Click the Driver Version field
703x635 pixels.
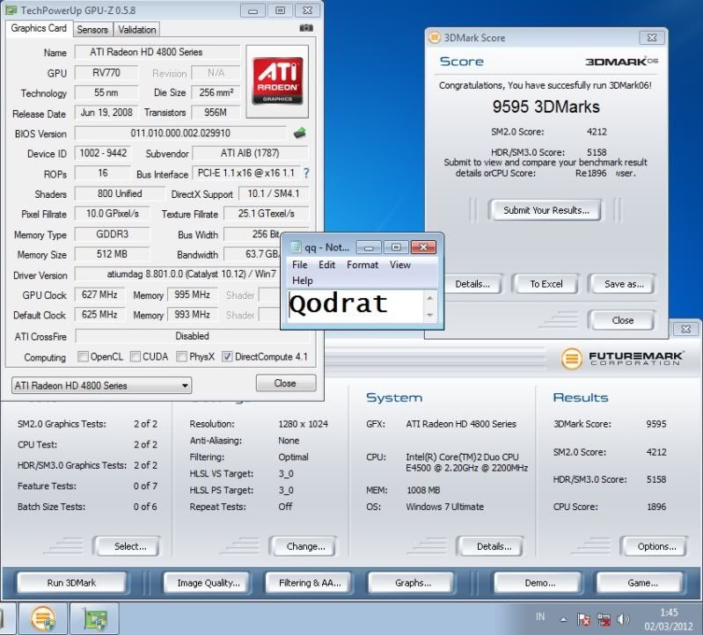coord(177,274)
